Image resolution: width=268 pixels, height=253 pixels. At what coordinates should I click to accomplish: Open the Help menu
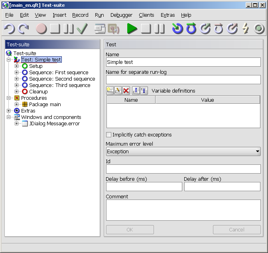tap(186, 15)
